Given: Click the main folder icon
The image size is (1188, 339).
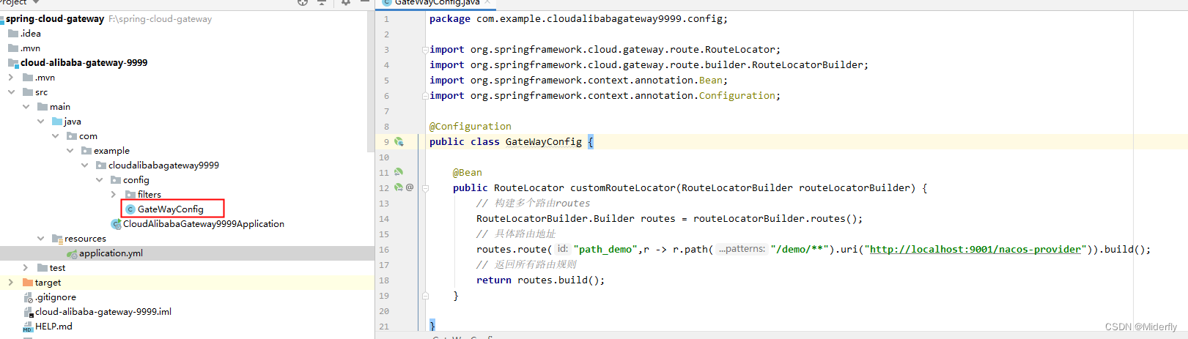Looking at the screenshot, I should click(43, 107).
